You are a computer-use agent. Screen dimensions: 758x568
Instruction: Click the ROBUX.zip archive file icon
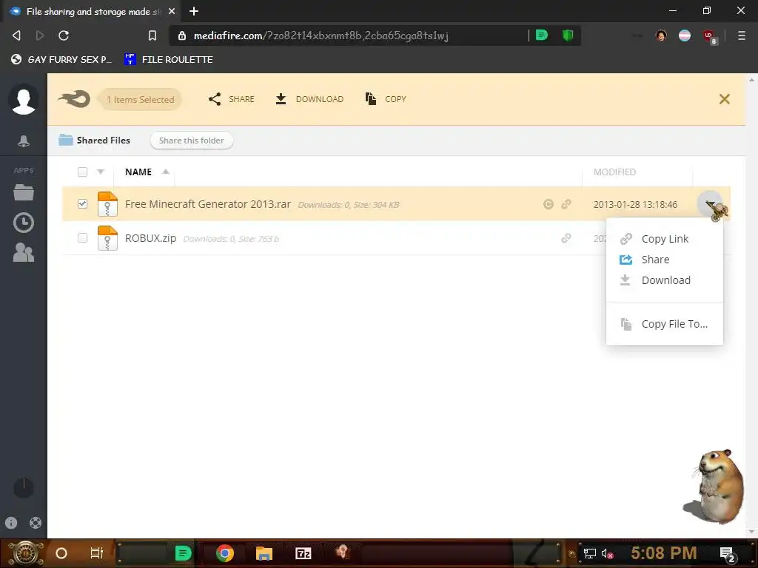[x=107, y=238]
